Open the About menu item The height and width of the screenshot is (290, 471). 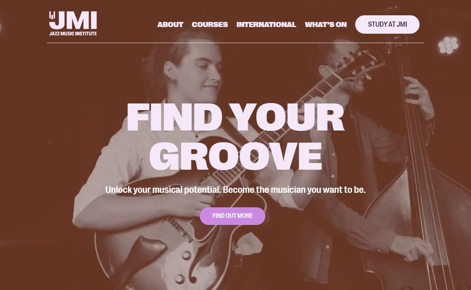pyautogui.click(x=170, y=24)
